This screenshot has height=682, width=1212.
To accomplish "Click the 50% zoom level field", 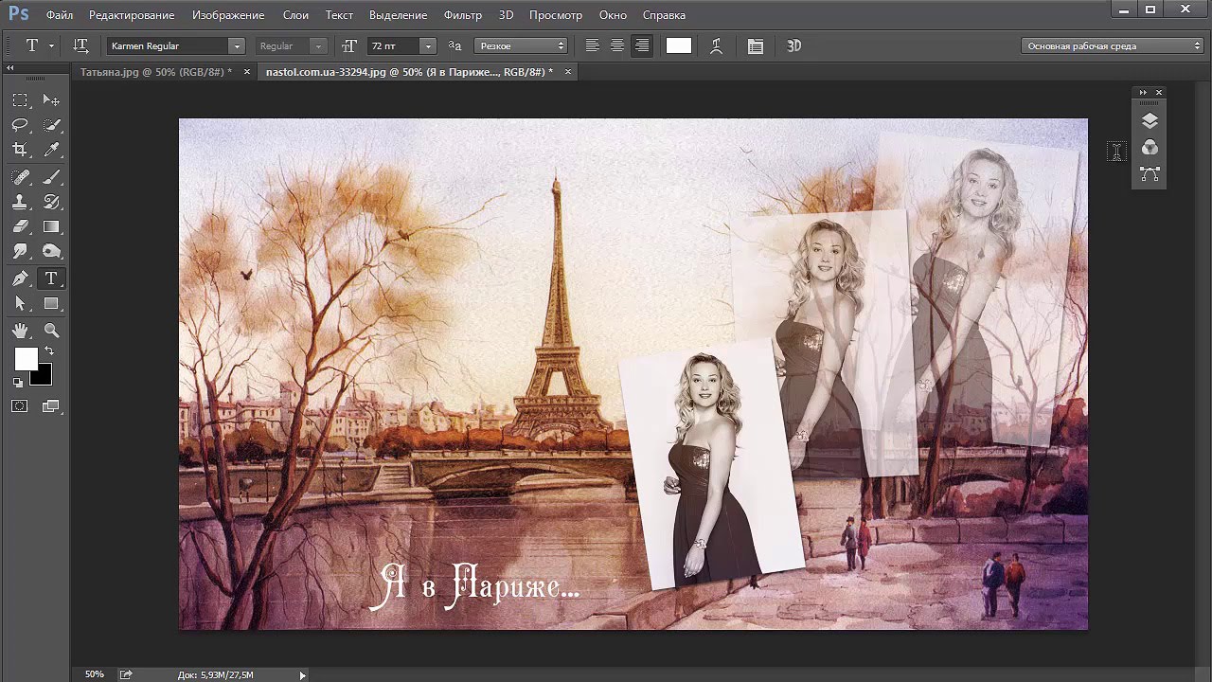I will (95, 674).
